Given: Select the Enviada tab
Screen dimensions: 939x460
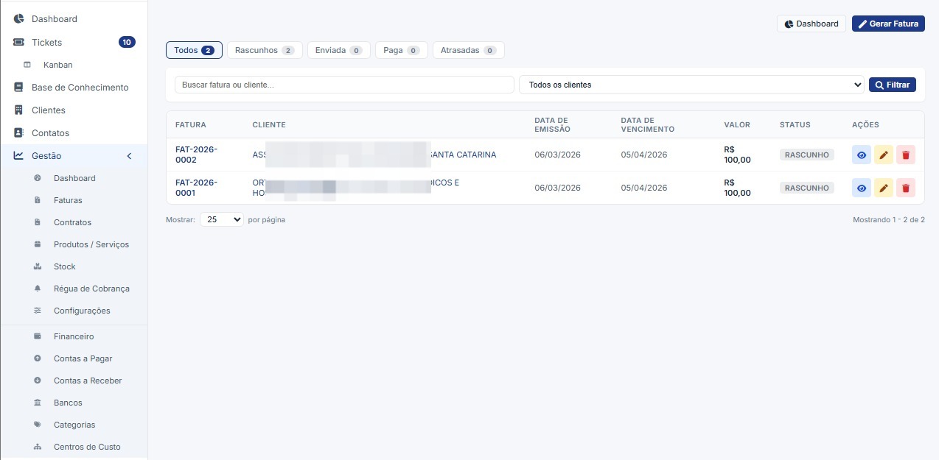Looking at the screenshot, I should coord(338,50).
